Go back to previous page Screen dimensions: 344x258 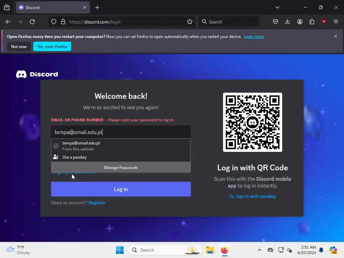point(8,22)
